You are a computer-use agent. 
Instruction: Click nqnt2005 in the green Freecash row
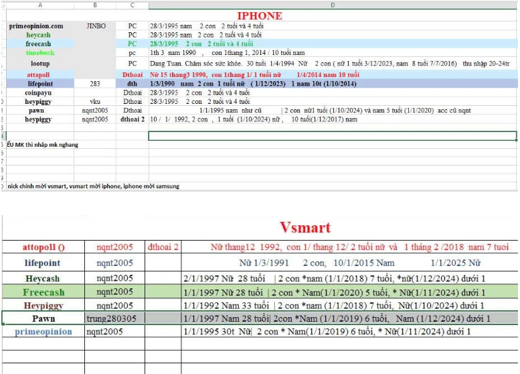pos(114,292)
